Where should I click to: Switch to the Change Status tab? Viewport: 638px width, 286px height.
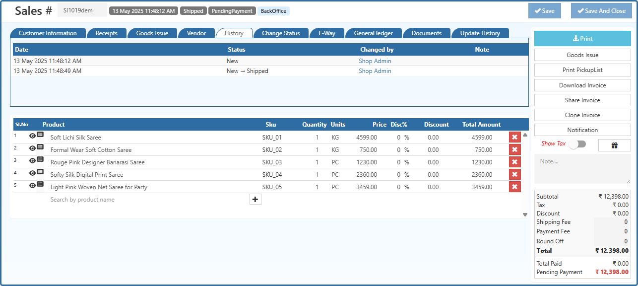(280, 33)
